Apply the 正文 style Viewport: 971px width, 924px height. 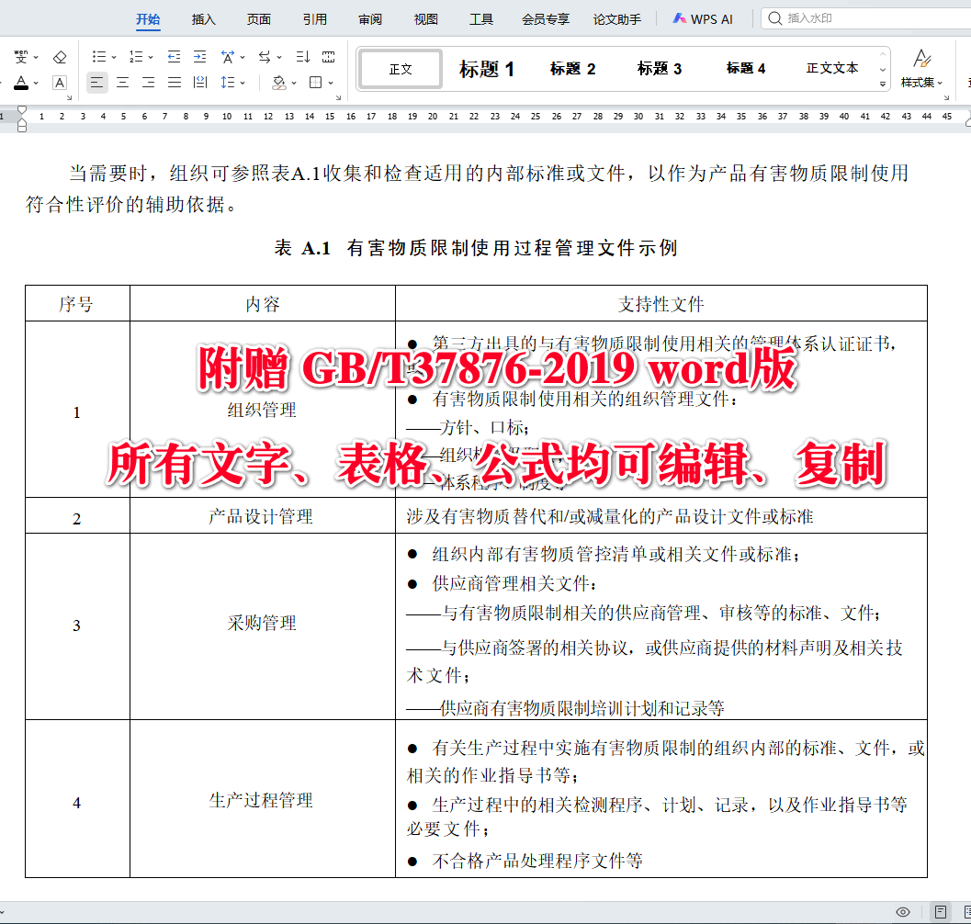click(400, 69)
